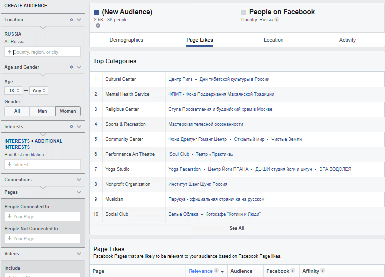Click the blue New Audience color square
385x277 pixels.
[96, 12]
